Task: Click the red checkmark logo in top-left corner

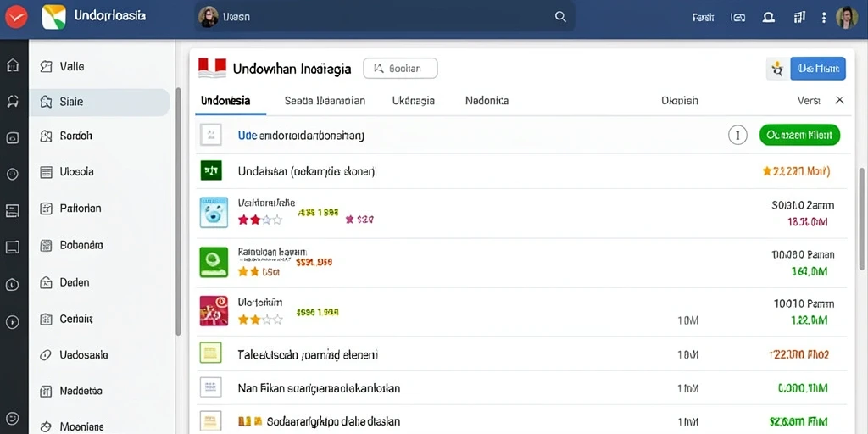Action: 16,17
